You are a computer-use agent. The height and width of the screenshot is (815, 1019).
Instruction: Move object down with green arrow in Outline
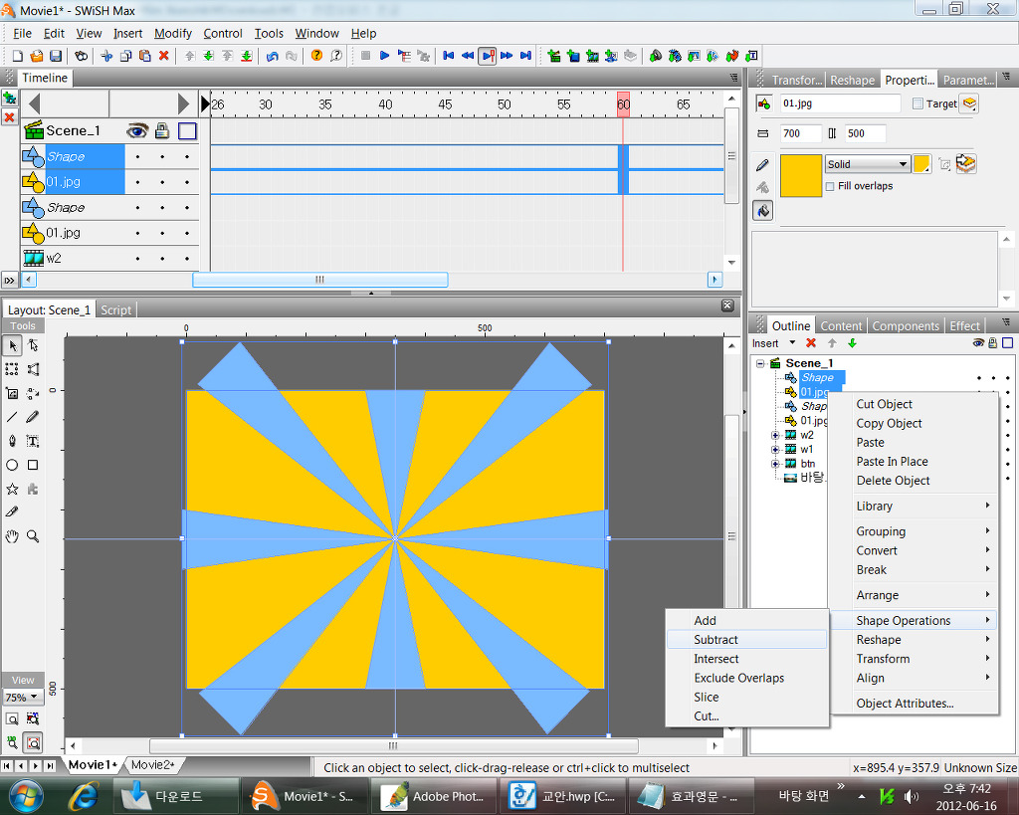pos(852,343)
